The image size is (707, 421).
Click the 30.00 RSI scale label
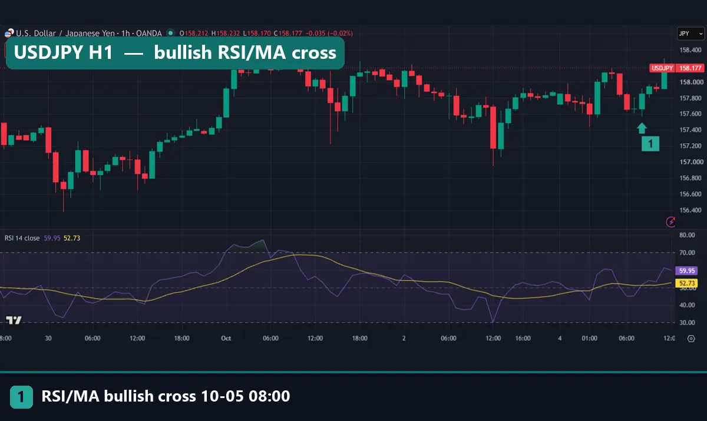click(x=687, y=323)
